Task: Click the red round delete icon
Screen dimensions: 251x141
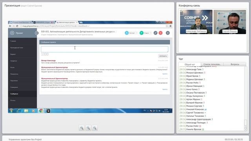Action: [160, 33]
